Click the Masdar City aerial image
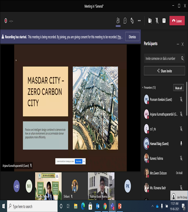The height and width of the screenshot is (212, 188). click(95, 108)
